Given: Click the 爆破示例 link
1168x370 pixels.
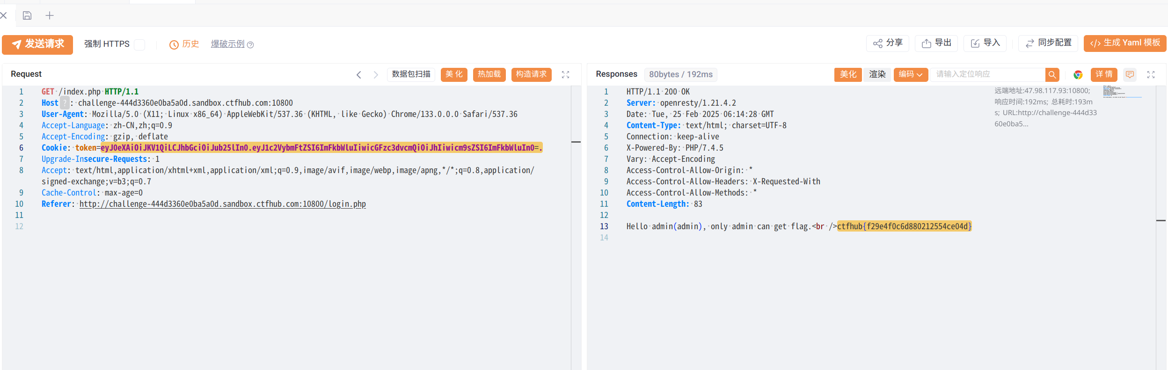Looking at the screenshot, I should pos(228,44).
